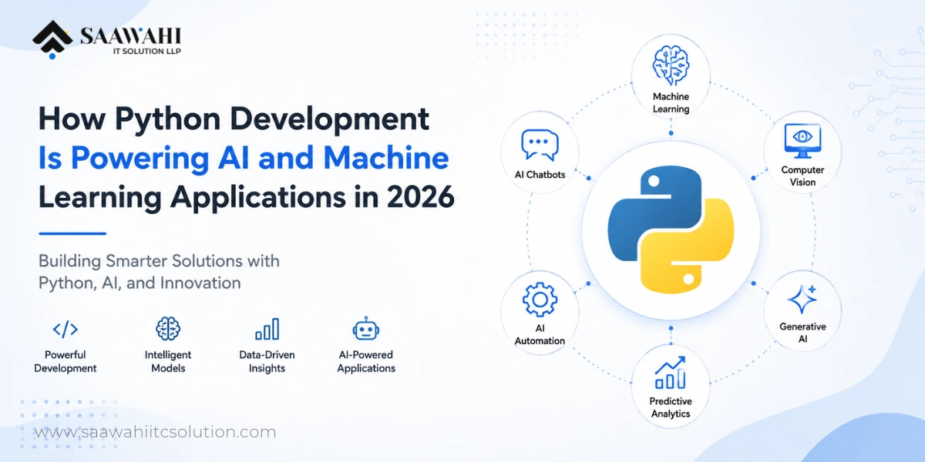Click the Computer Vision monitor eye icon
Viewport: 925px width, 462px height.
(802, 140)
